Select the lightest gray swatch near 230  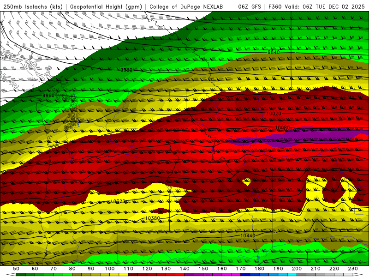tap(348, 274)
